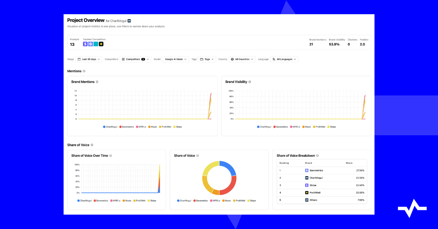The height and width of the screenshot is (229, 438).
Task: Toggle Stripe series in Brand Visibility legend
Action: pyautogui.click(x=331, y=127)
